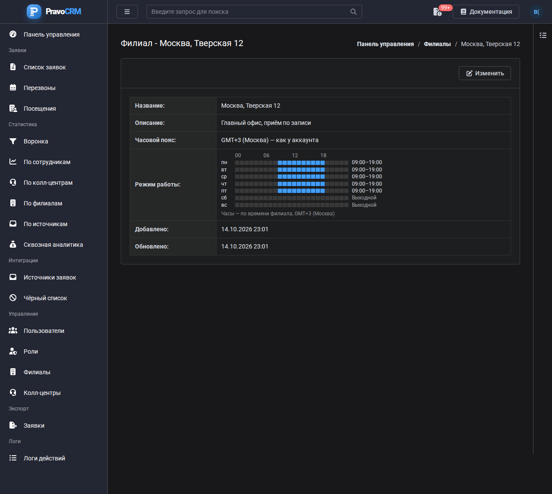The image size is (552, 494).
Task: Open the 99+ notifications icon
Action: click(x=438, y=12)
